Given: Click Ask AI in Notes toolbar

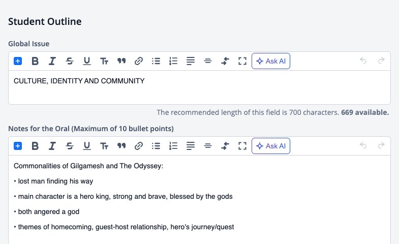Looking at the screenshot, I should 271,146.
